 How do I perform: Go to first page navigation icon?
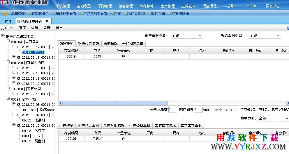coord(216,110)
